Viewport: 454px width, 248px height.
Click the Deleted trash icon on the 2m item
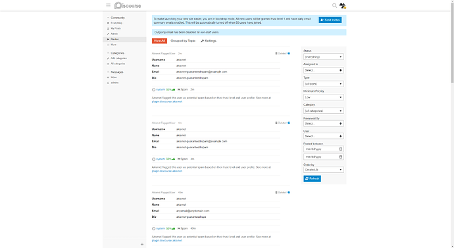[276, 53]
